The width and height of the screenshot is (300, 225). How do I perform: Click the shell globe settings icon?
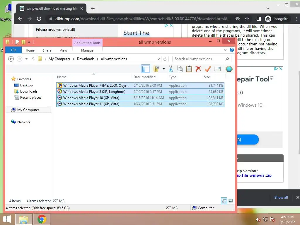click(229, 69)
